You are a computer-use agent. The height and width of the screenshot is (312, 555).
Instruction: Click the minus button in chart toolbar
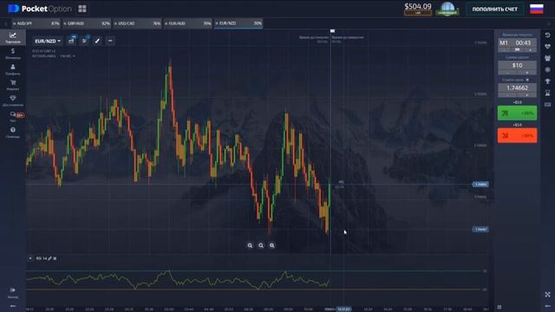point(110,41)
